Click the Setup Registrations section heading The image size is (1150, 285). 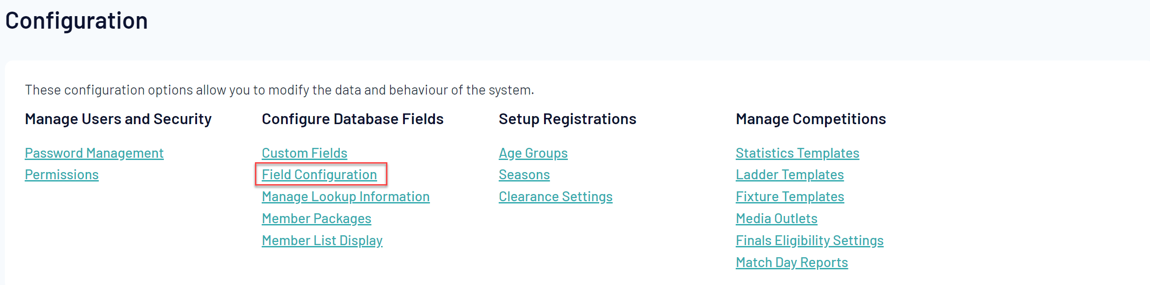pos(567,119)
